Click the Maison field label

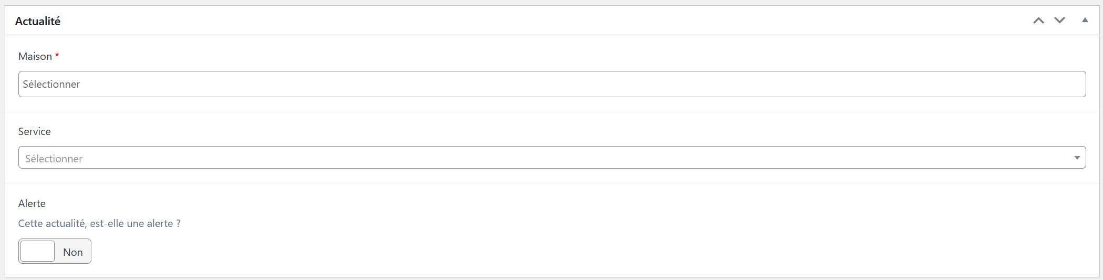(x=35, y=56)
